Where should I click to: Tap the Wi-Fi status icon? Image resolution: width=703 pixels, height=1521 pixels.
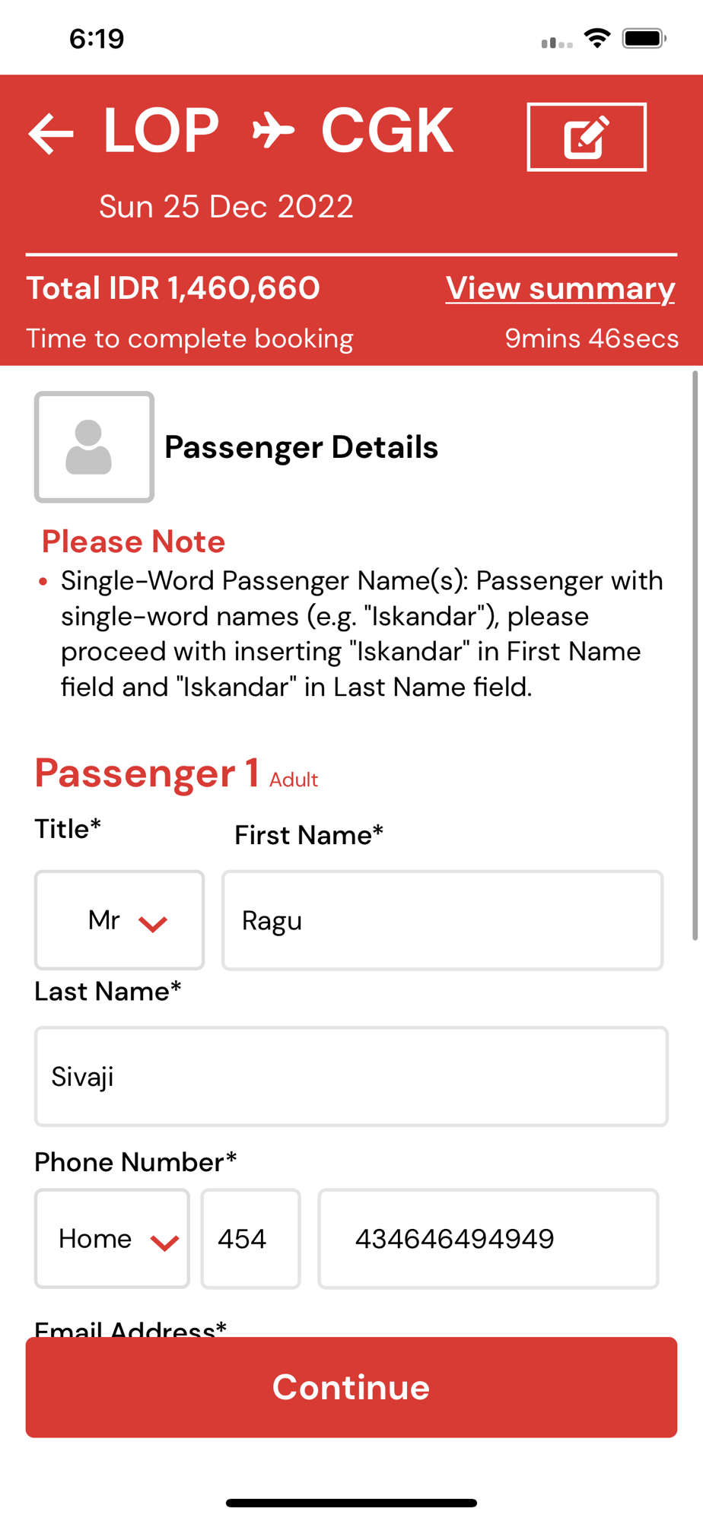[x=597, y=38]
